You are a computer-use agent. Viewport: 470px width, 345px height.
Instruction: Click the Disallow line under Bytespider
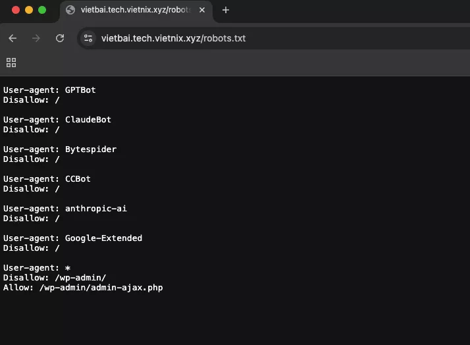32,159
